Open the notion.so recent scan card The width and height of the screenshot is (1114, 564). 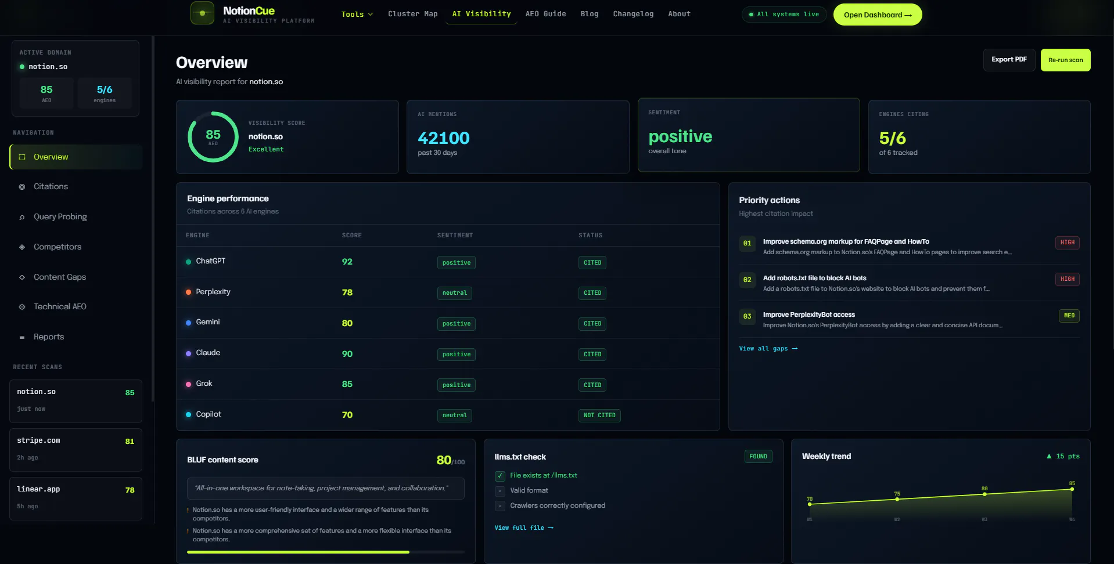click(x=76, y=401)
